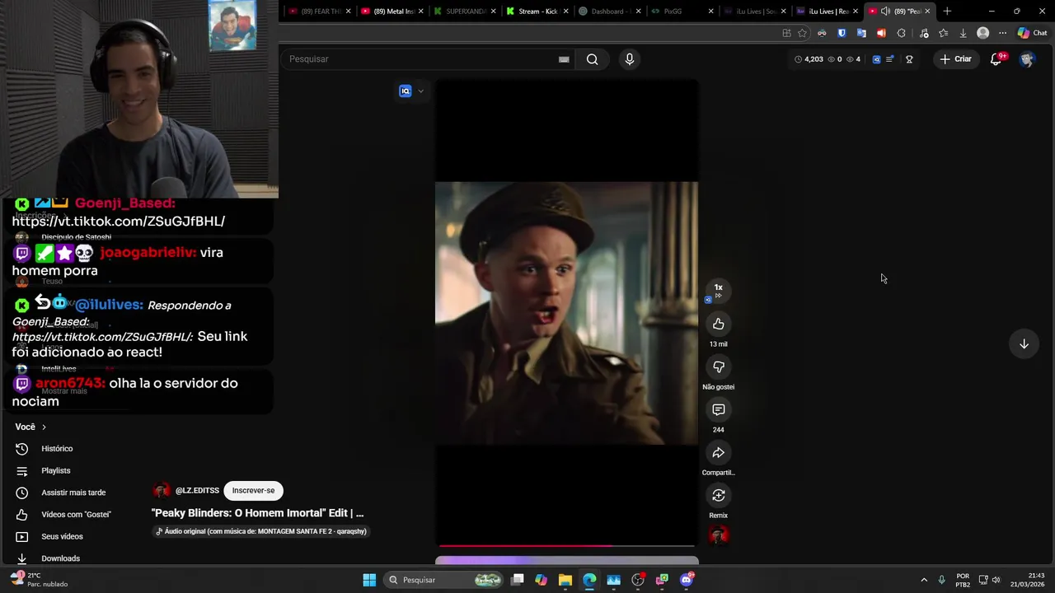Image resolution: width=1055 pixels, height=593 pixels.
Task: Open the YouTube account avatar menu
Action: pyautogui.click(x=1027, y=59)
